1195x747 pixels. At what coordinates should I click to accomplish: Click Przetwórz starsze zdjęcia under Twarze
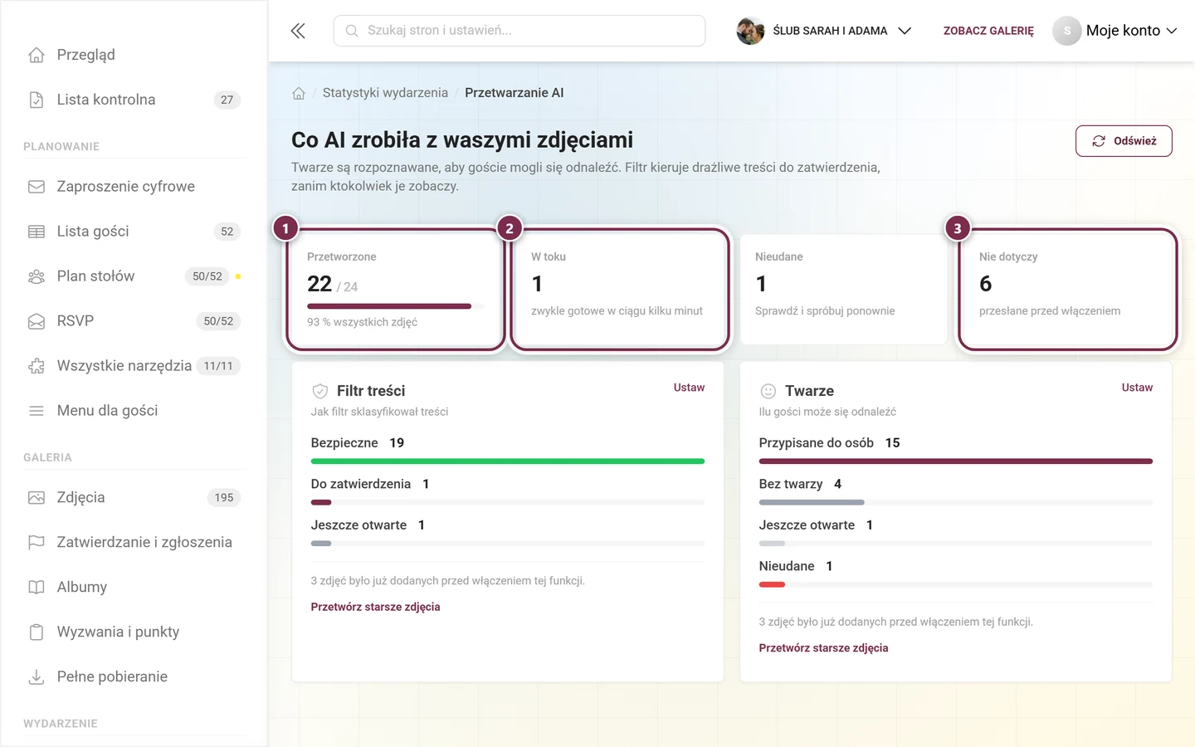[x=823, y=648]
